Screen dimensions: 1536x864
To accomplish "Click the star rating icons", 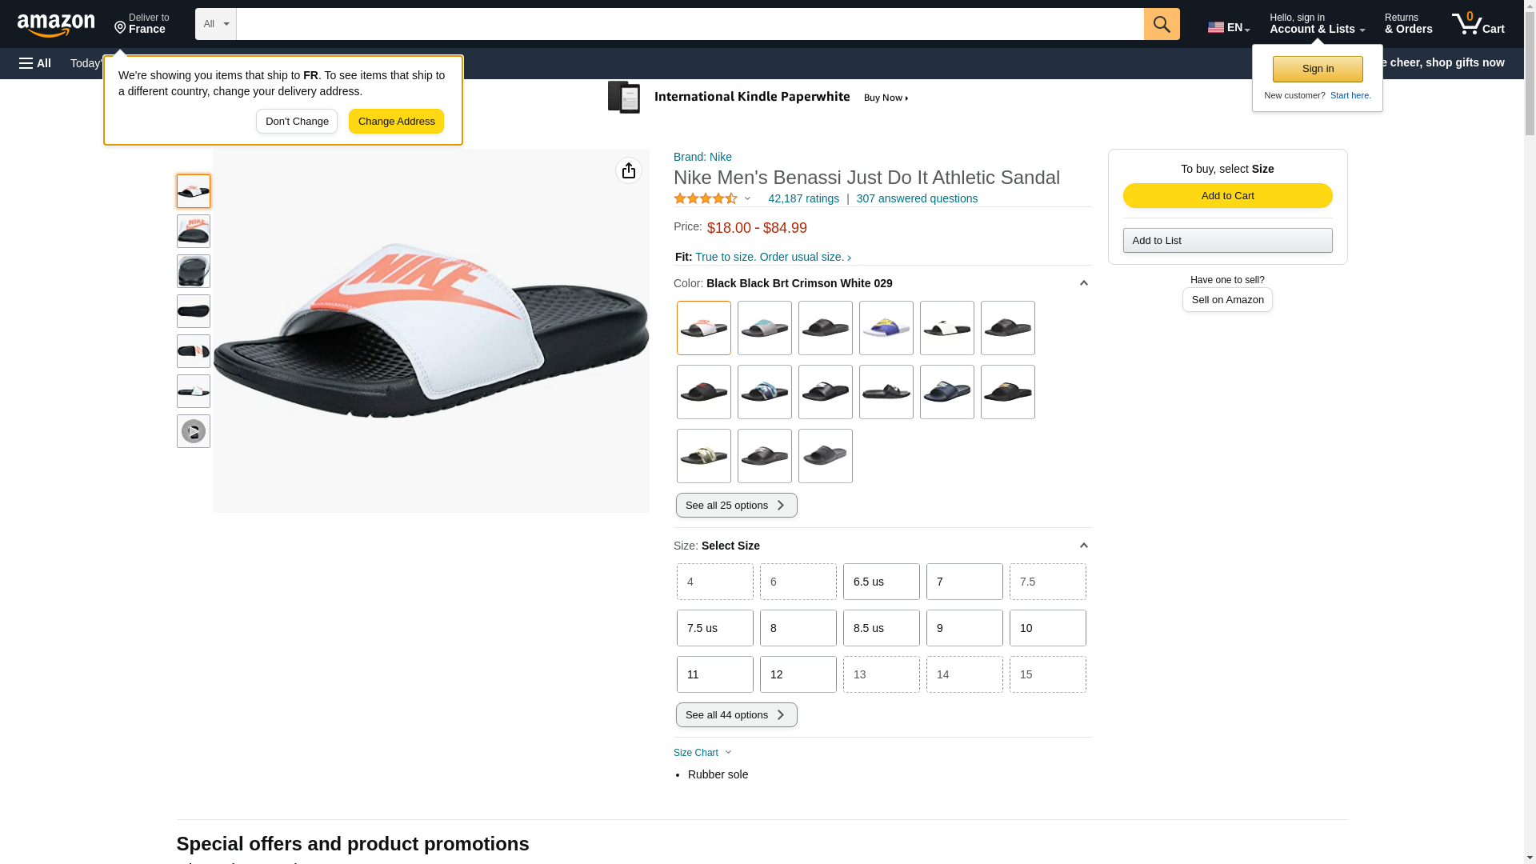I will pos(706,198).
